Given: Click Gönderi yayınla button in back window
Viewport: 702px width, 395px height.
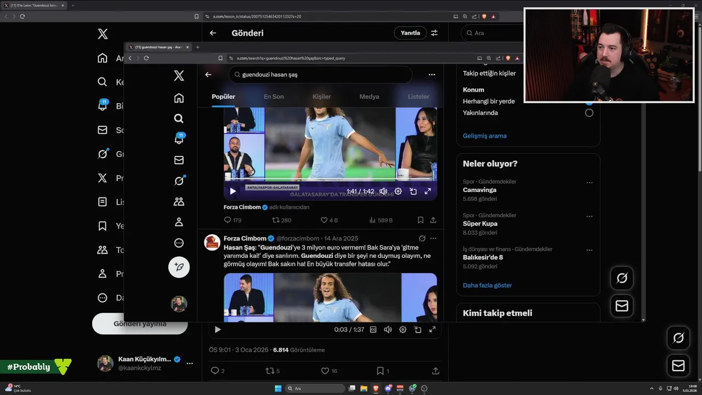Looking at the screenshot, I should click(140, 324).
